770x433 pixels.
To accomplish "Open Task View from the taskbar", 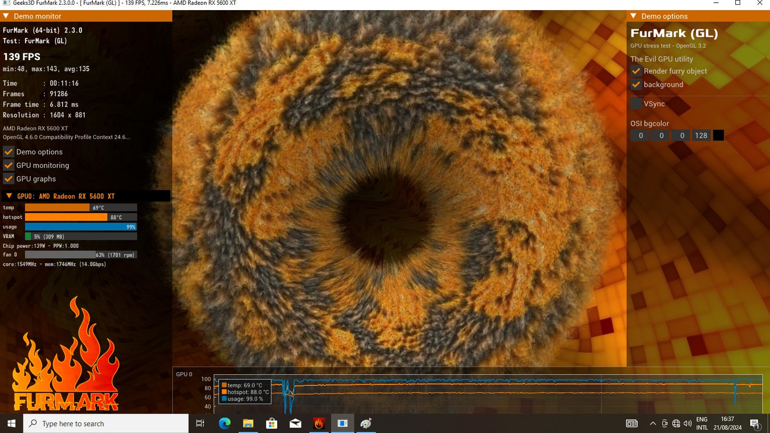I will click(200, 423).
